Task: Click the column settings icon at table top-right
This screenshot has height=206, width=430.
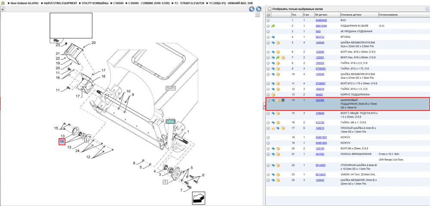Action: click(x=427, y=9)
